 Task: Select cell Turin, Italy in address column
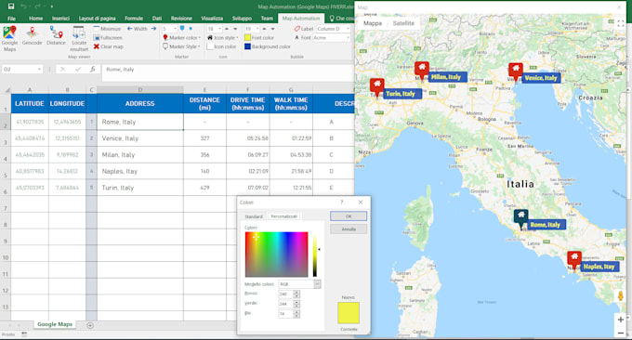[139, 188]
